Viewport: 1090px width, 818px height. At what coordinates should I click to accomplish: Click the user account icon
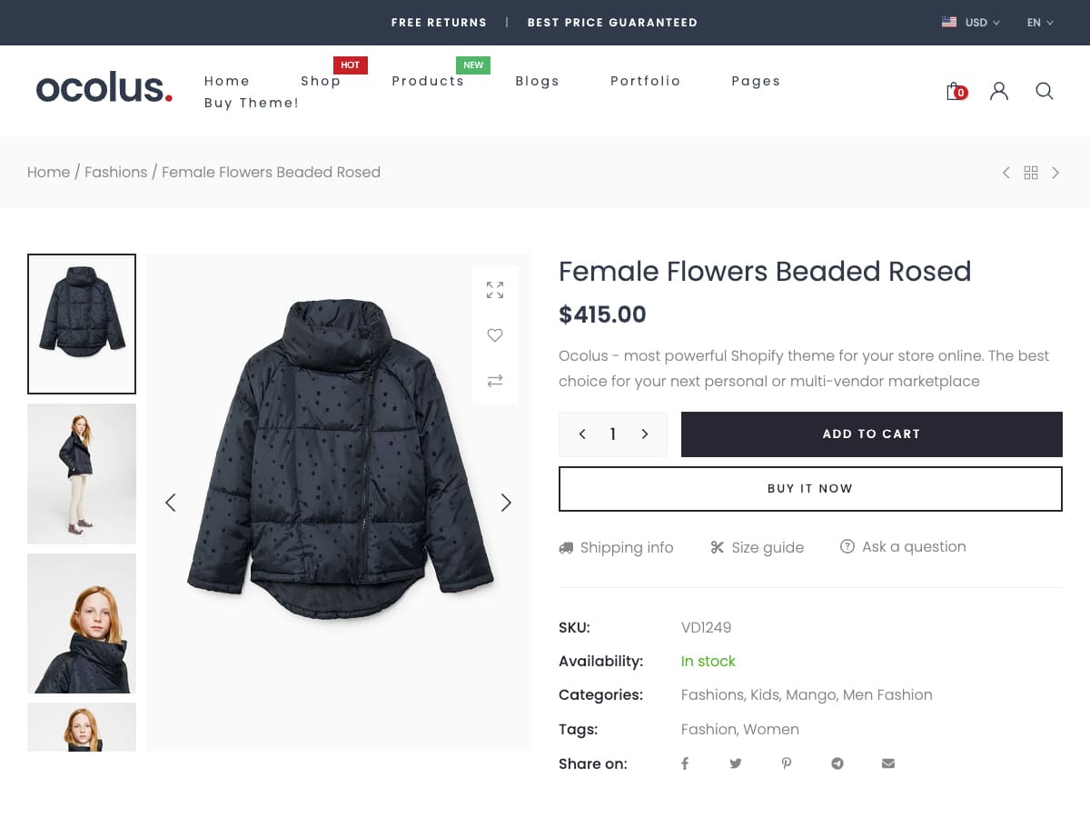(999, 91)
